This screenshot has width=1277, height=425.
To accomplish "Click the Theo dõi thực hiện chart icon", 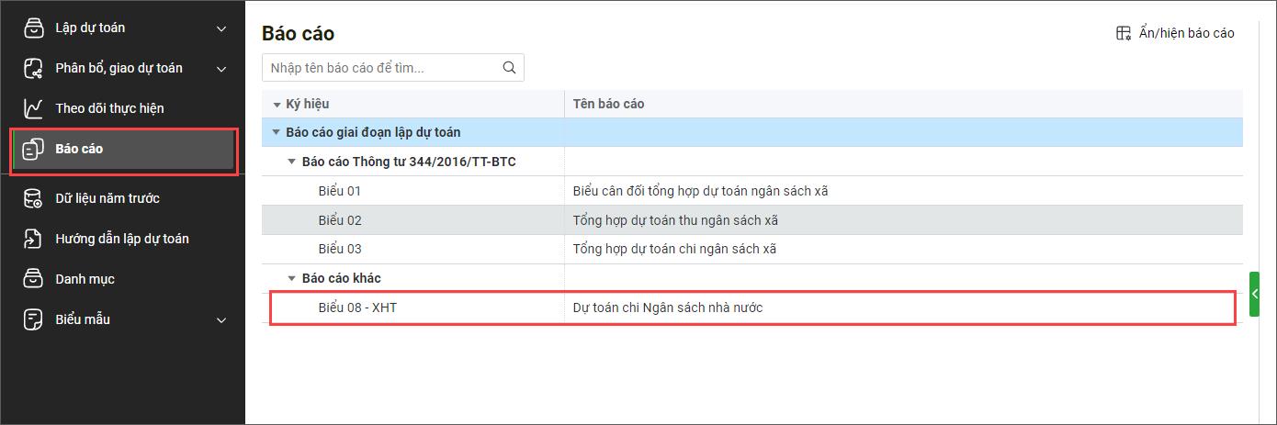I will [x=33, y=108].
